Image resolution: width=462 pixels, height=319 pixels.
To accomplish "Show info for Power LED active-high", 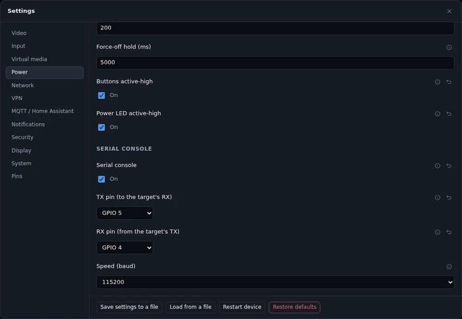I will click(x=437, y=114).
